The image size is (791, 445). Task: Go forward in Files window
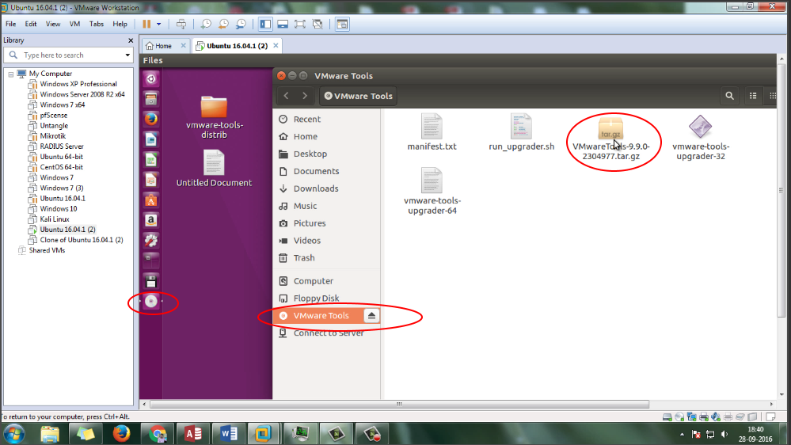point(305,96)
